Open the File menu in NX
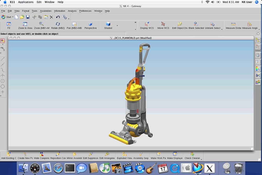262x175 pixels. point(3,11)
